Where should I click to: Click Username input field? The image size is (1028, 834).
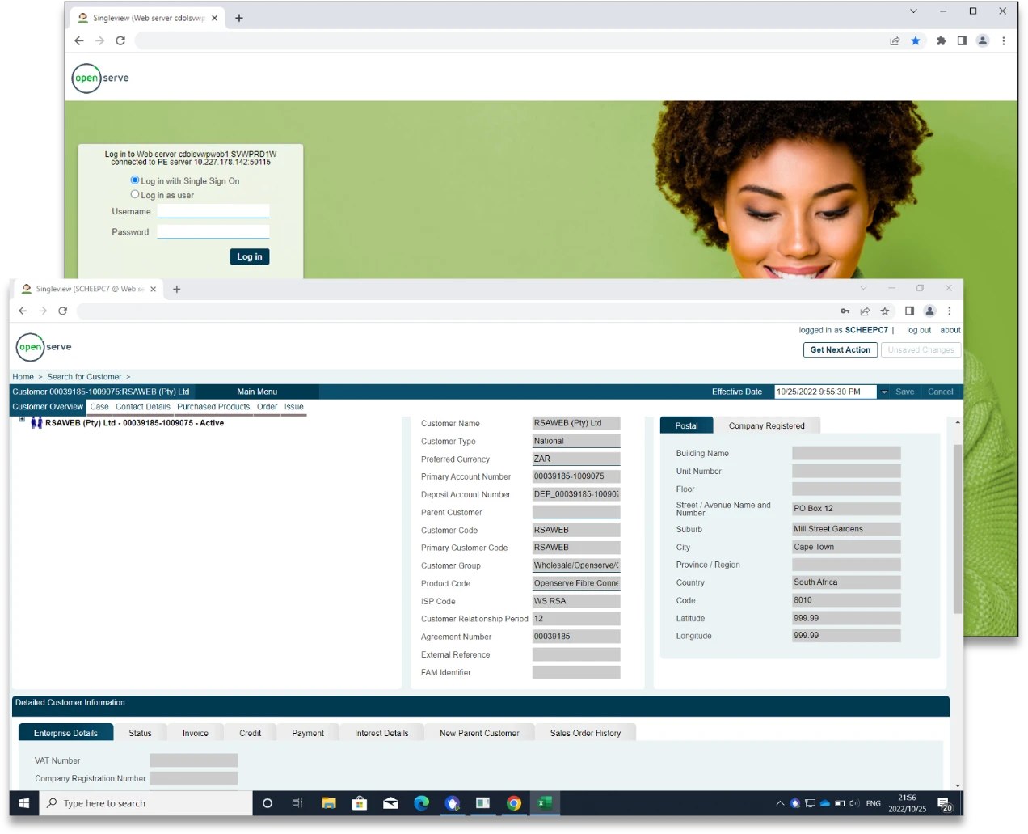pos(213,211)
